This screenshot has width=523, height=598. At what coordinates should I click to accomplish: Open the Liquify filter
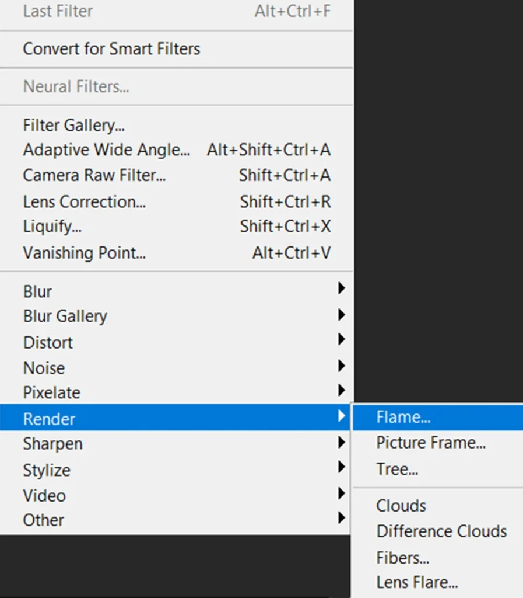pos(52,227)
